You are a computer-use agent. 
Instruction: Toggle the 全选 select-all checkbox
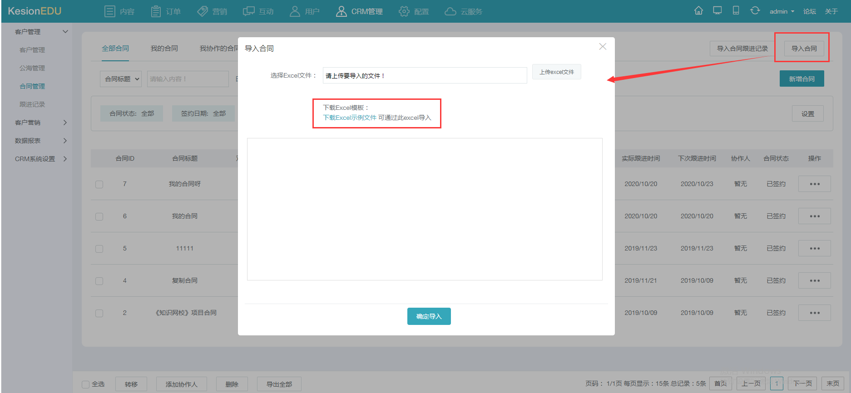point(85,384)
